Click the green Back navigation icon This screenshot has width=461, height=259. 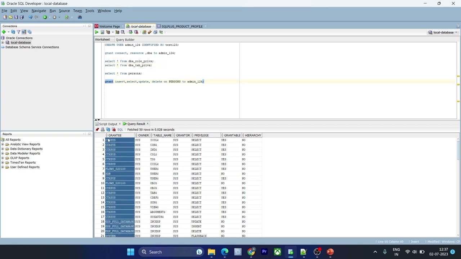45,17
